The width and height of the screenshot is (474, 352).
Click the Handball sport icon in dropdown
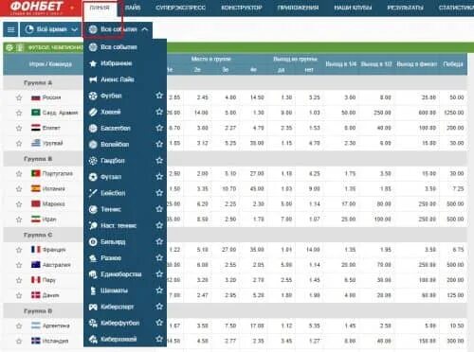point(93,161)
